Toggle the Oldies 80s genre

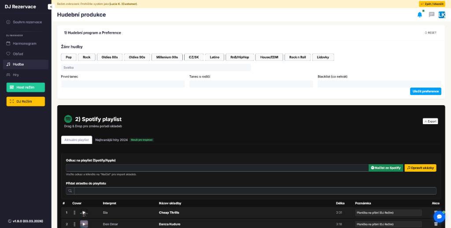[x=110, y=57]
